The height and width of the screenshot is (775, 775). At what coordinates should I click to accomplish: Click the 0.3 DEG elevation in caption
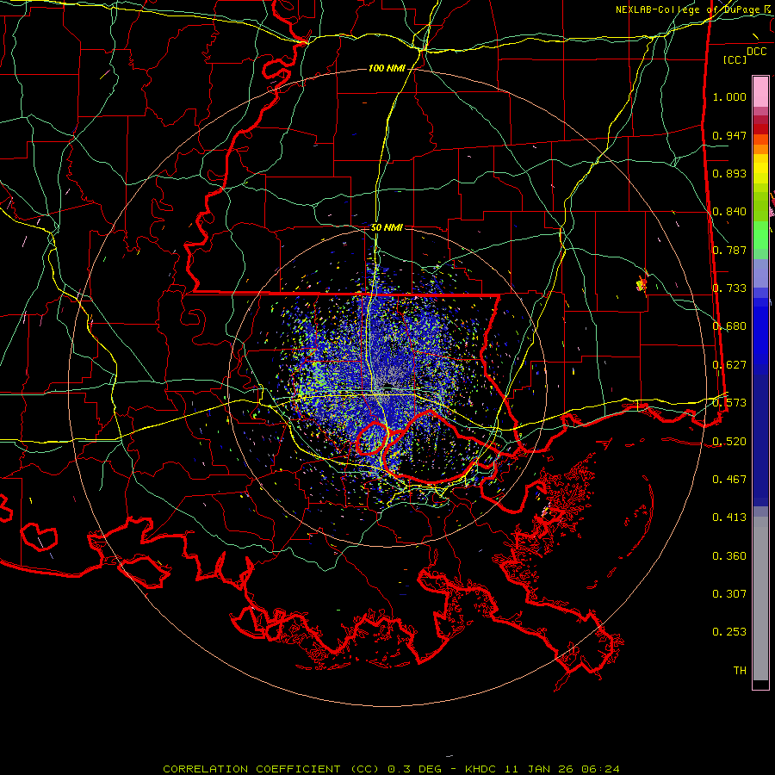413,769
